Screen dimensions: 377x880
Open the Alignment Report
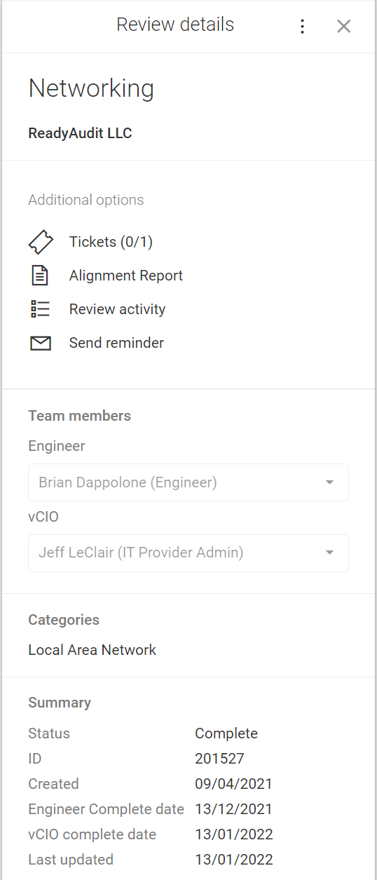pos(126,276)
